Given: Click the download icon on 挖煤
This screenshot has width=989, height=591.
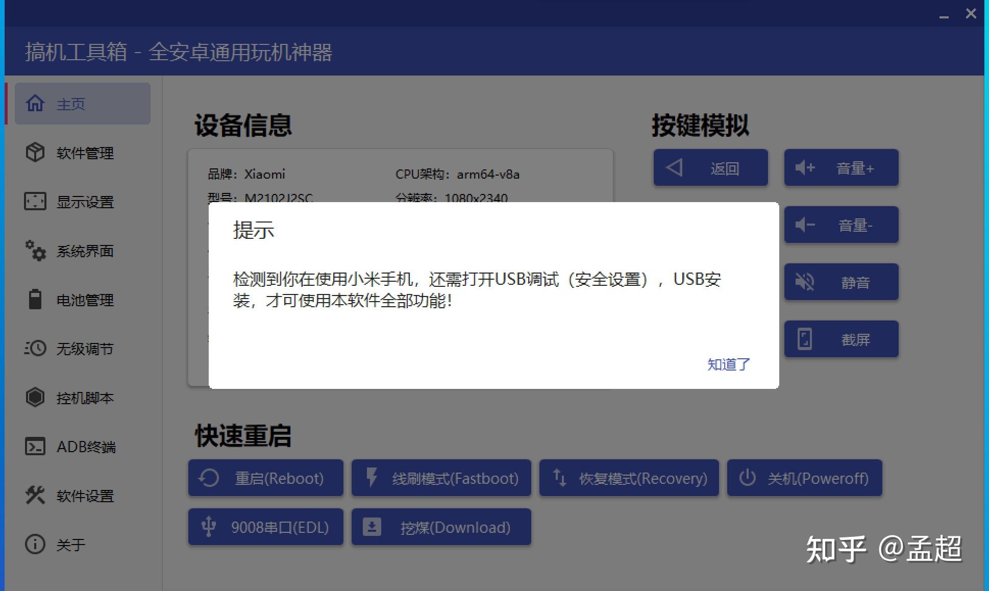Looking at the screenshot, I should coord(372,527).
